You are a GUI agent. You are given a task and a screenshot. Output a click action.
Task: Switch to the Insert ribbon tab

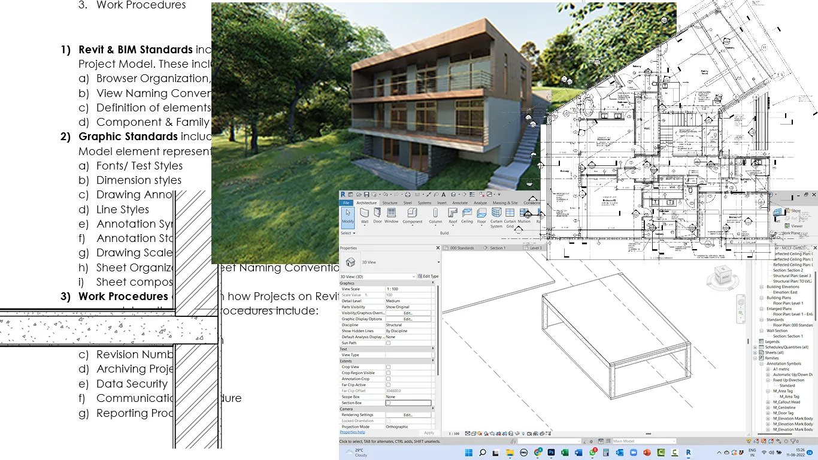(x=442, y=203)
